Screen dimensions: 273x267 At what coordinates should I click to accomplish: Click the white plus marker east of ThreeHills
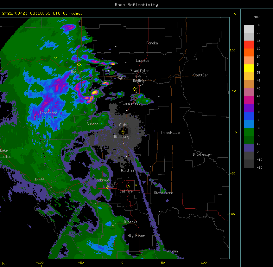[194, 119]
